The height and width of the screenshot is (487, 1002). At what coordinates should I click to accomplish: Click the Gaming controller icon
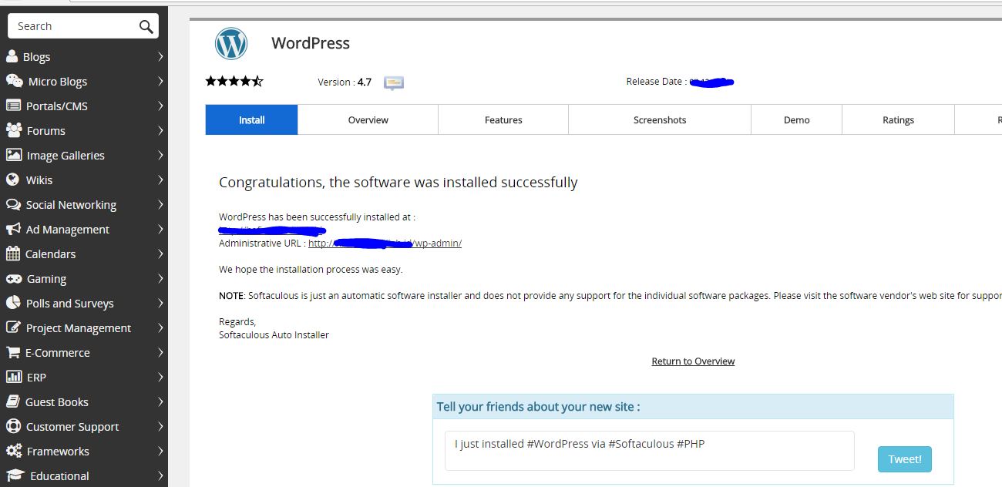tap(14, 278)
